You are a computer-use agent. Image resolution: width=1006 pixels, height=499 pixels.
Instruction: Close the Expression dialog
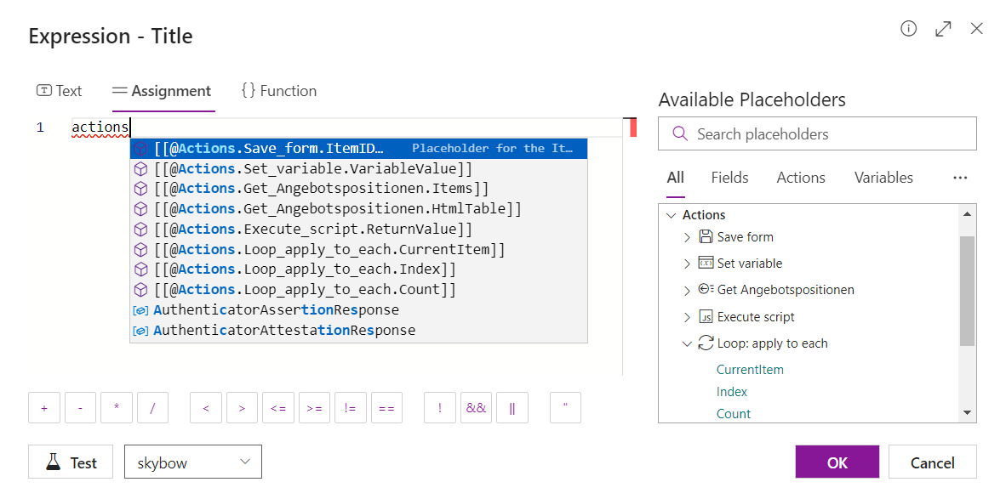pos(976,29)
